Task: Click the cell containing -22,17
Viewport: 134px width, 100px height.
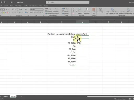Action: [62, 65]
